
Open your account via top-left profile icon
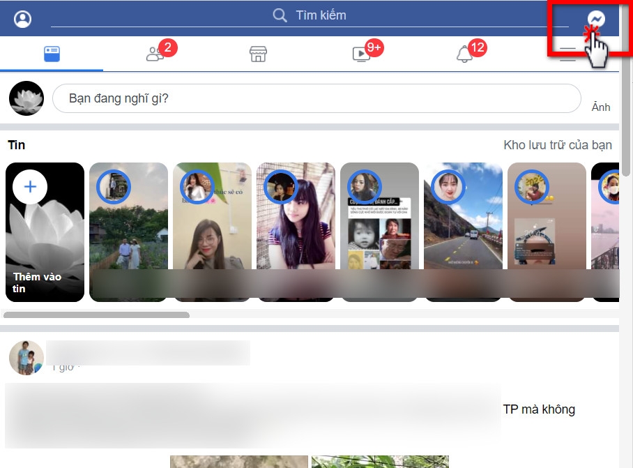pos(22,19)
